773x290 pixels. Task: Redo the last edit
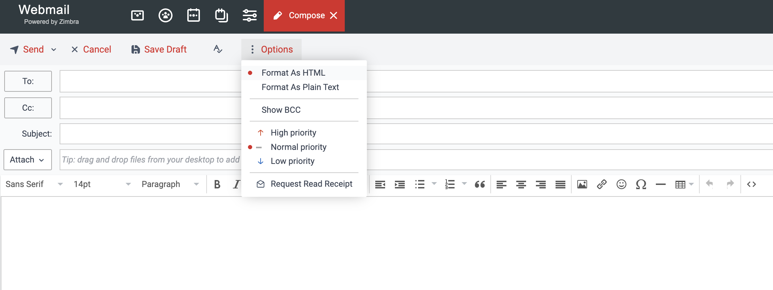[x=730, y=184]
